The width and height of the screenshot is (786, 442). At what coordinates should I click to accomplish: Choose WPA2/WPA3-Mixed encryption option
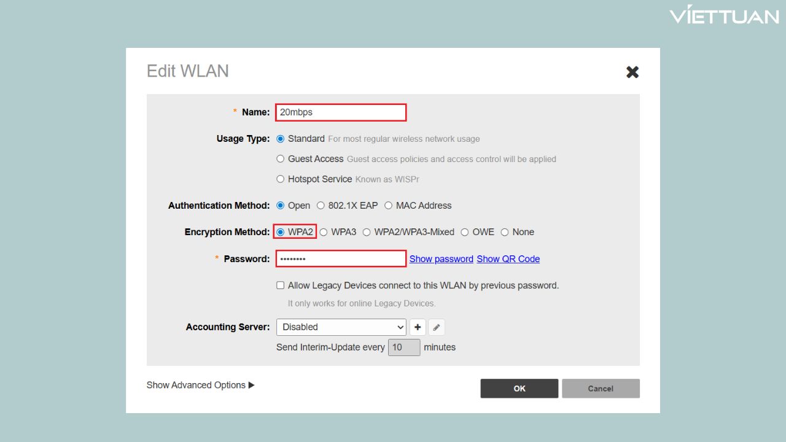pos(367,232)
